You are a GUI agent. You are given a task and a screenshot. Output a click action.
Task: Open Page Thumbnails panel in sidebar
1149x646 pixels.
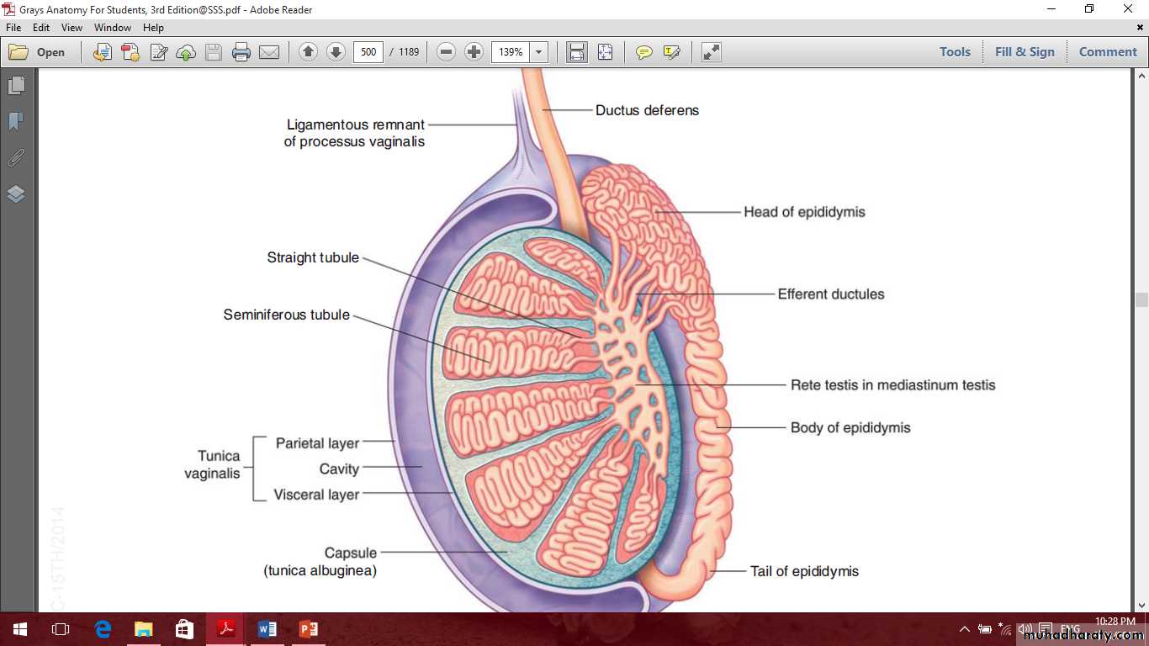[16, 86]
